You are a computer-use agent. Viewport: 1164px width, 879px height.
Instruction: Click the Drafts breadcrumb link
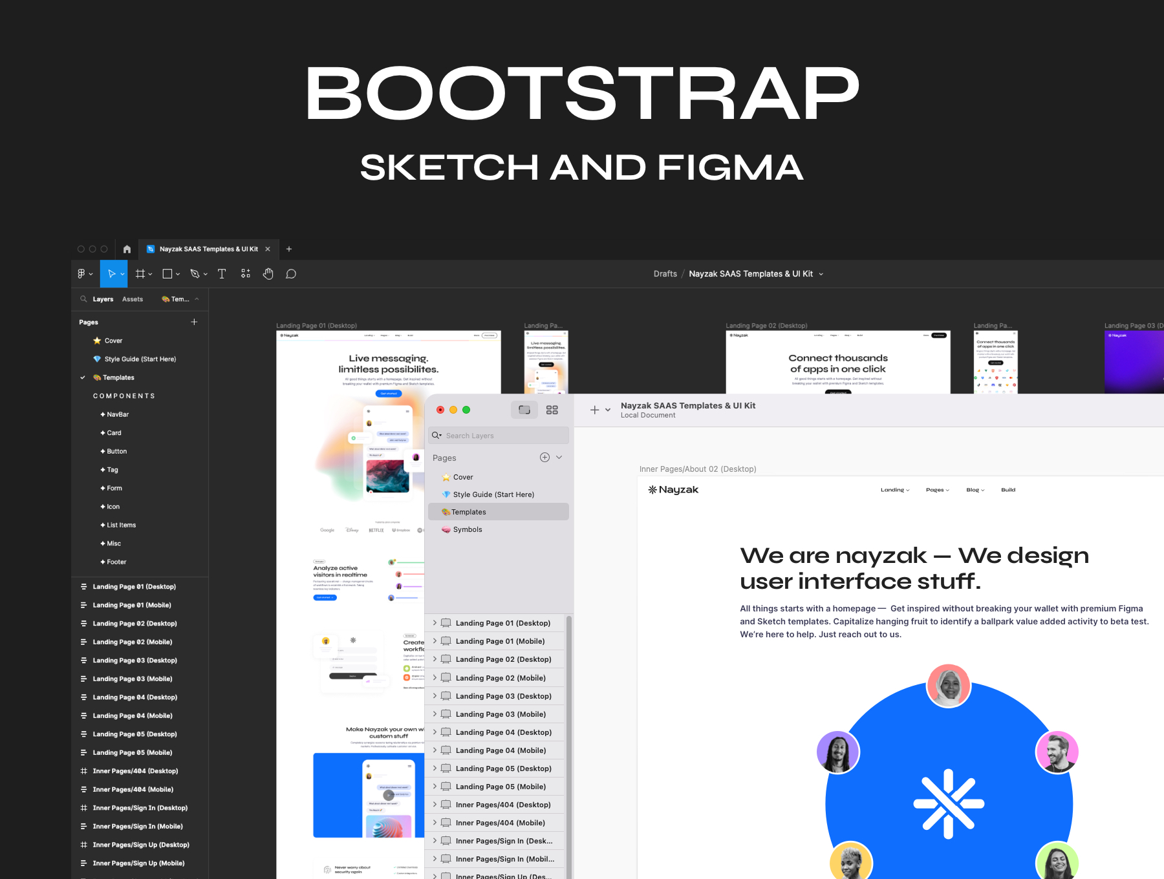665,274
